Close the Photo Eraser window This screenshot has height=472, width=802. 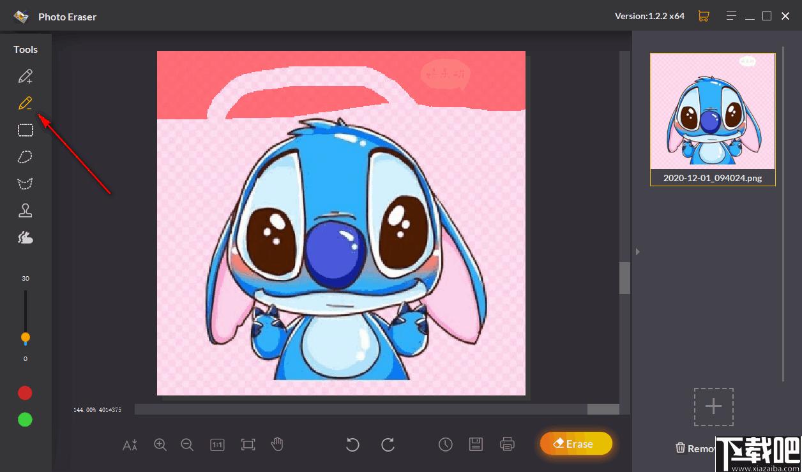[785, 16]
